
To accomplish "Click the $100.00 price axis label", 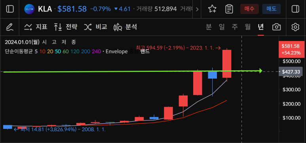I will 292,118.
